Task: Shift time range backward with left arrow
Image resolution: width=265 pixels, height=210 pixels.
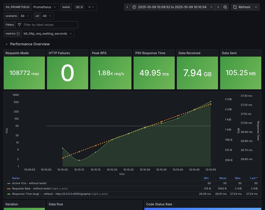Action: coord(127,7)
